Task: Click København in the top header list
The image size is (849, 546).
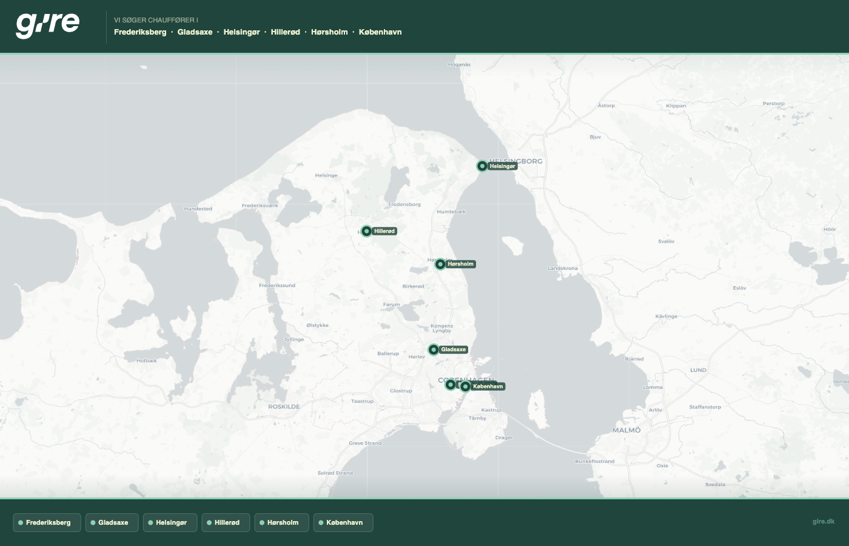Action: point(380,32)
